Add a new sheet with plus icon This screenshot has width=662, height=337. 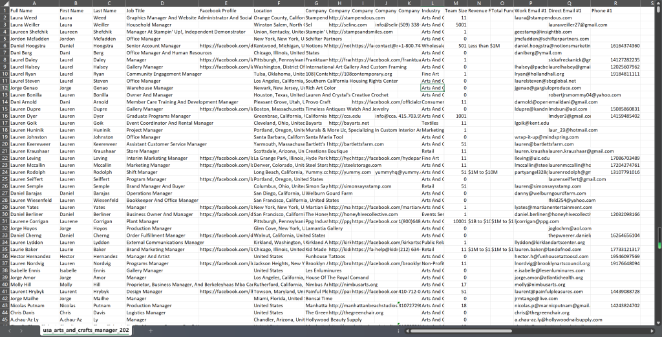[x=151, y=331]
